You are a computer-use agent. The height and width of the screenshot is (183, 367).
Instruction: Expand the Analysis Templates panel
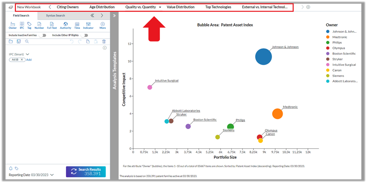[x=114, y=16]
